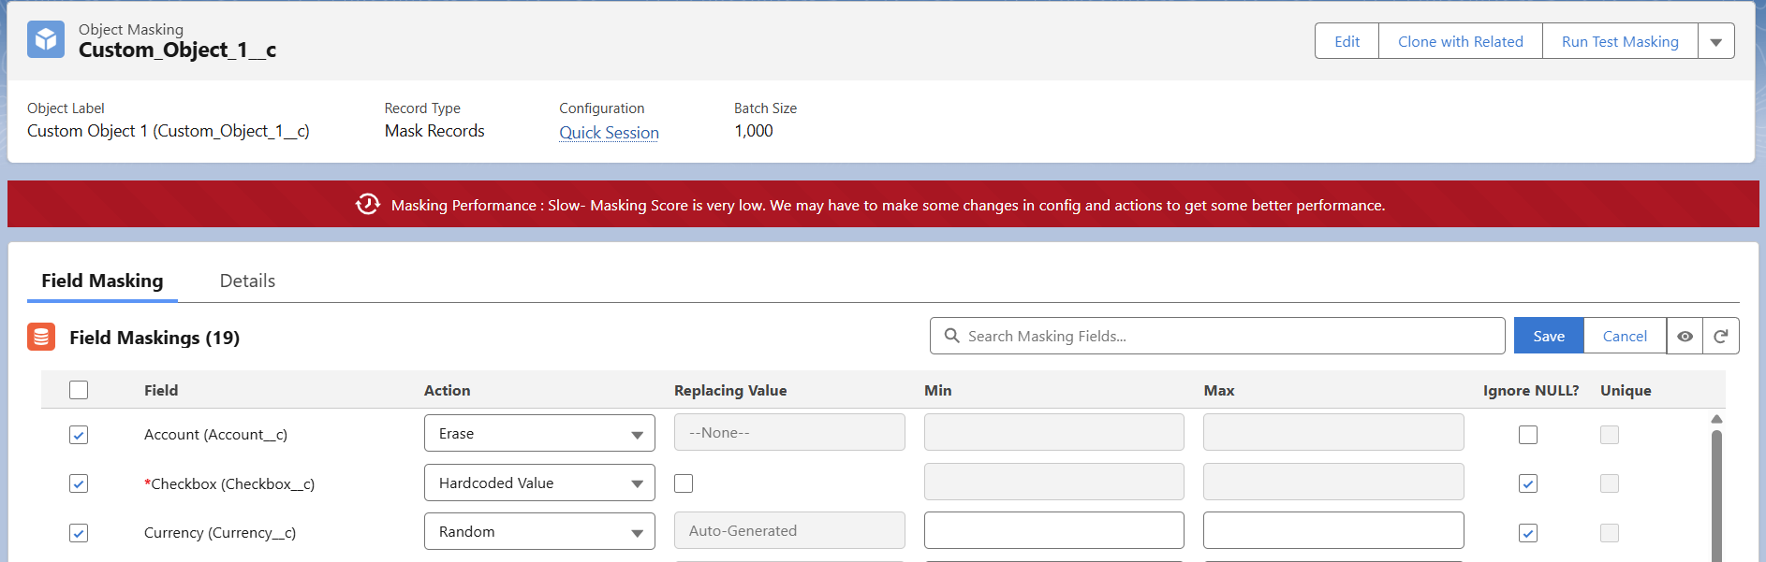Click the masking performance clock icon
Image resolution: width=1766 pixels, height=562 pixels.
tap(368, 204)
